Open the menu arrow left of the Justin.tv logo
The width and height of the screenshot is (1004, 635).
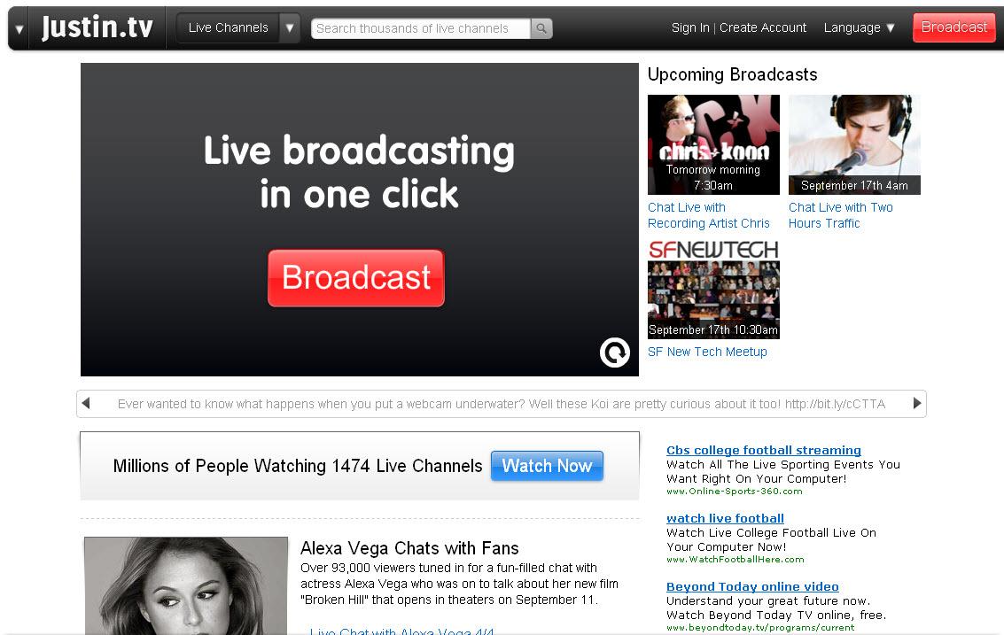click(x=19, y=29)
